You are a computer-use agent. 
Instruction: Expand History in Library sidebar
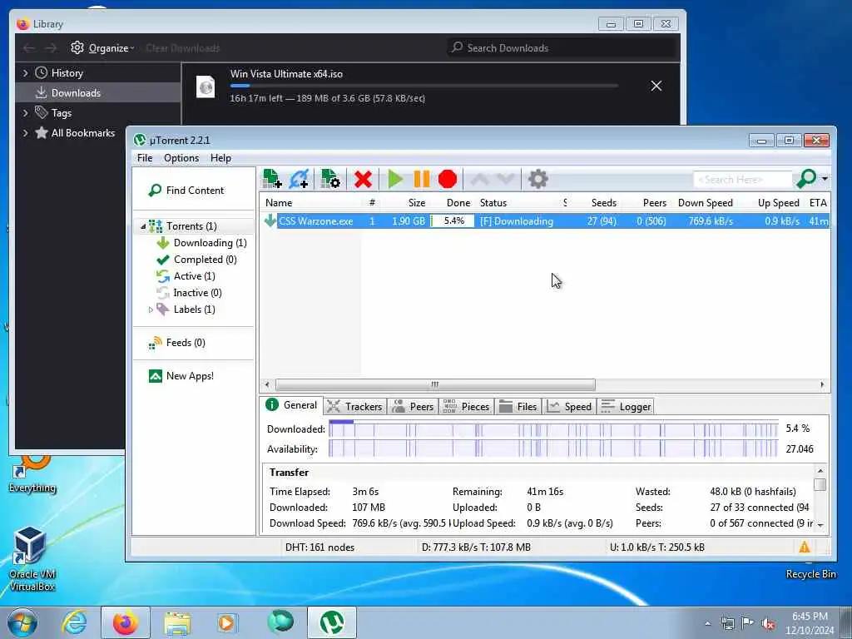pos(25,73)
